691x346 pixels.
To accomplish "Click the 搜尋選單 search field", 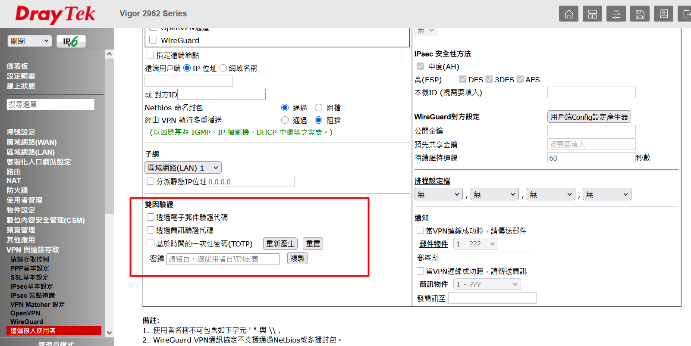I will coord(50,104).
